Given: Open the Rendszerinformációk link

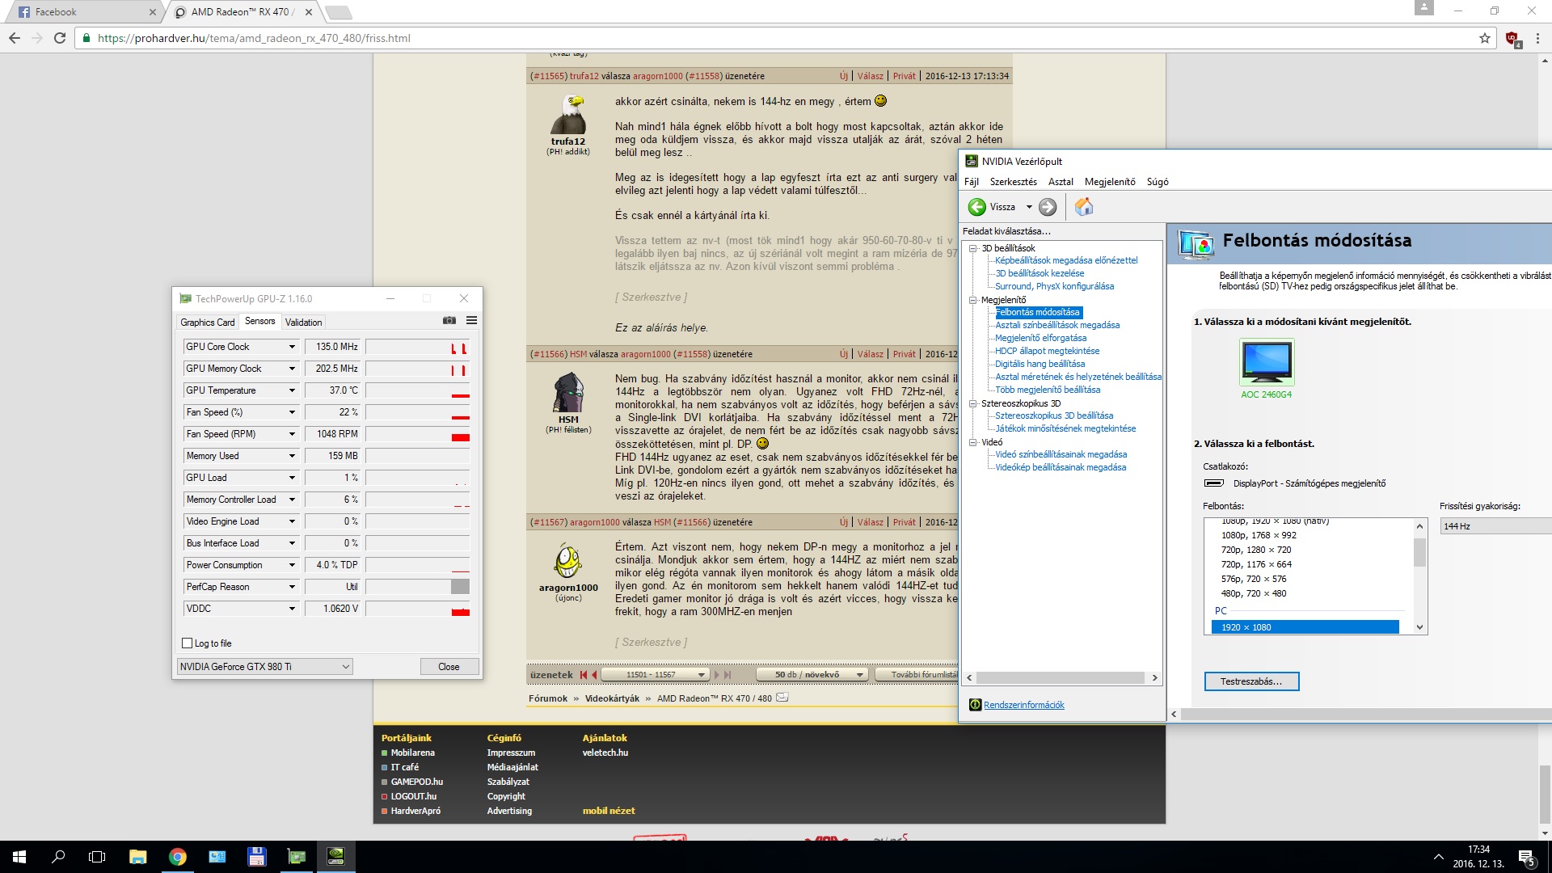Looking at the screenshot, I should pos(1023,705).
